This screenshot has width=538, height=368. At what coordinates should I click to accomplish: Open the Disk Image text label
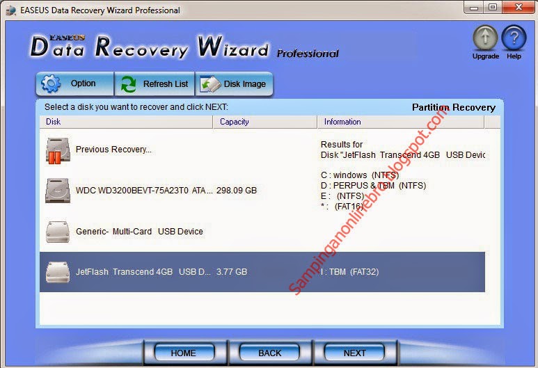click(x=244, y=84)
